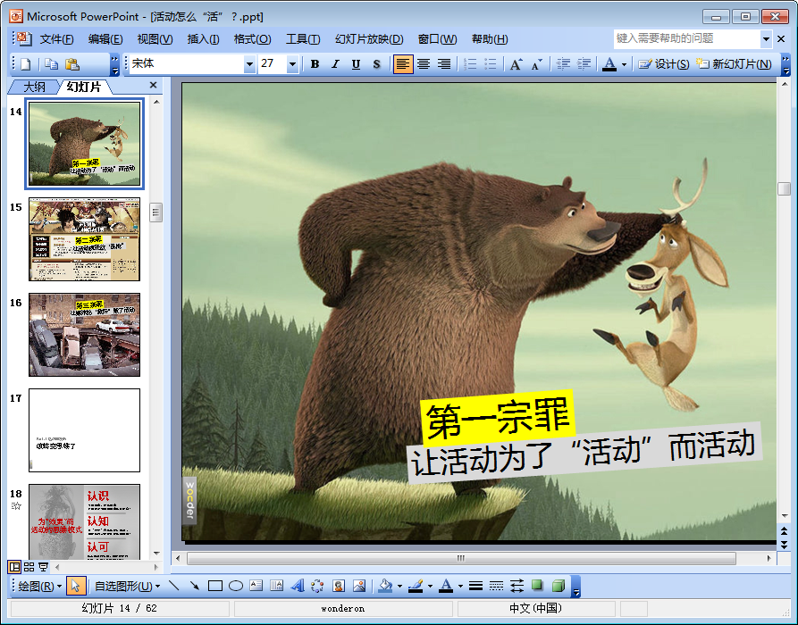Start slide show from current slide
This screenshot has height=625, width=798.
coord(43,566)
